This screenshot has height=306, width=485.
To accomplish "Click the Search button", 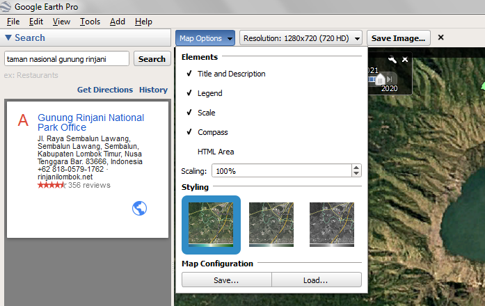I will [x=152, y=58].
